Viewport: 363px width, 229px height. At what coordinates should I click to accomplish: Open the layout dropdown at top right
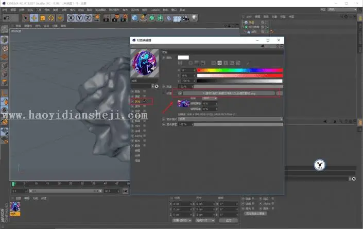tap(342, 10)
